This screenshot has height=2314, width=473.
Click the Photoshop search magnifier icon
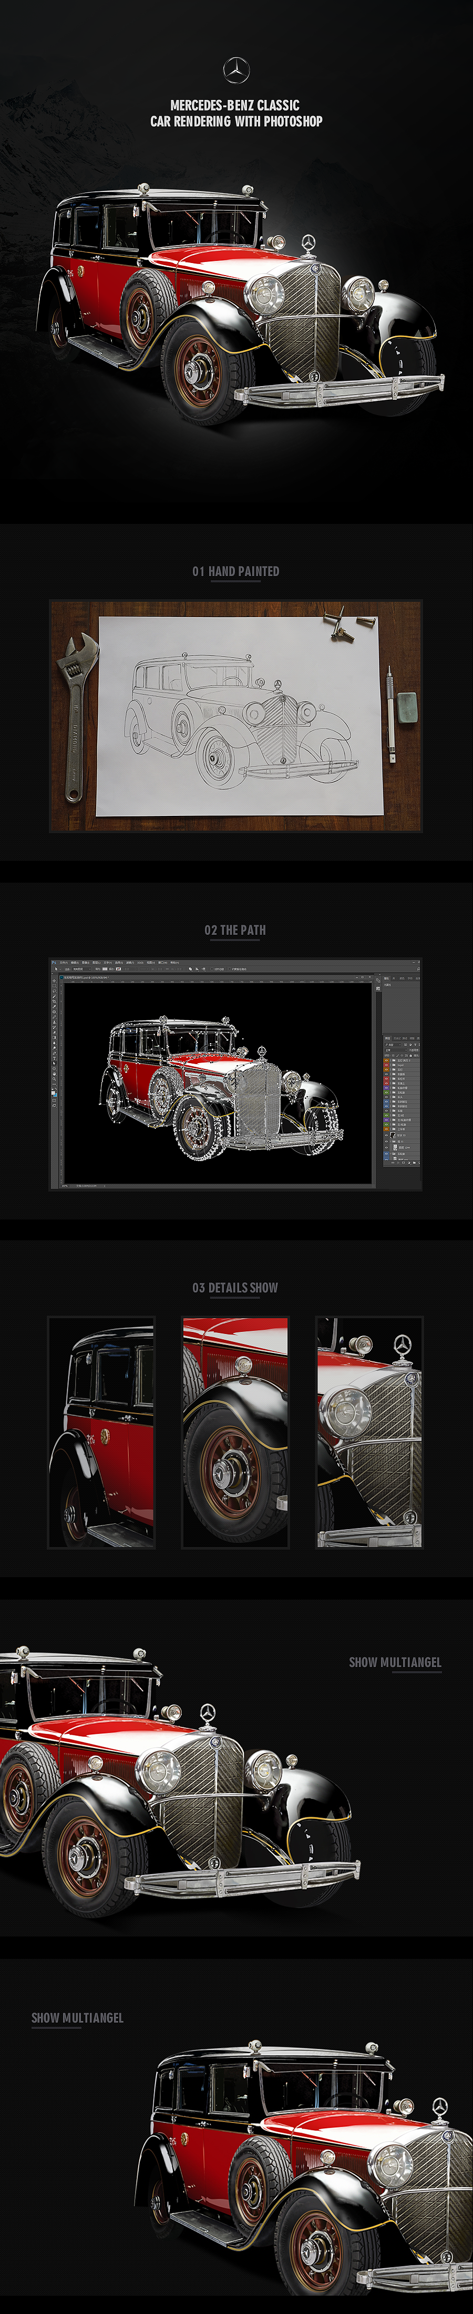[418, 969]
